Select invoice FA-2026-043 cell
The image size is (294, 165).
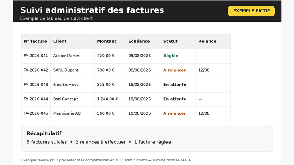pos(36,85)
